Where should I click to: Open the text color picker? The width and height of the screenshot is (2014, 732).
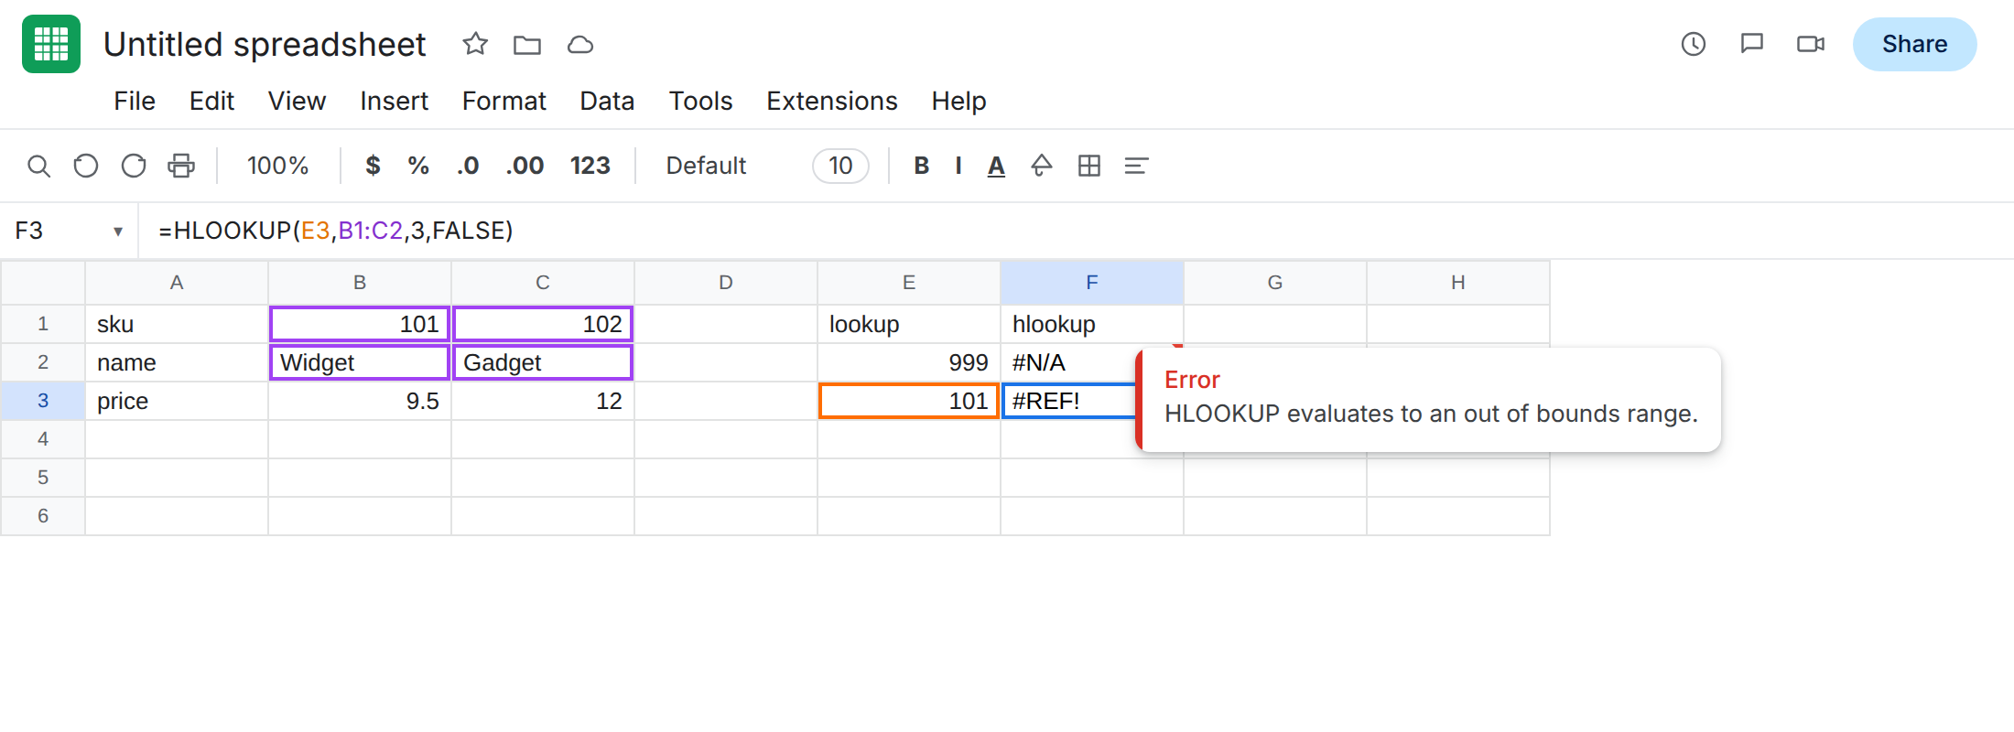coord(996,166)
